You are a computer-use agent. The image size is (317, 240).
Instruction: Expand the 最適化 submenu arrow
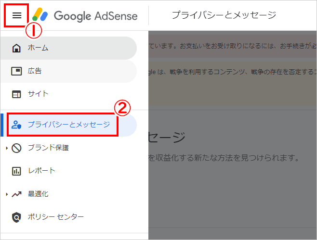pos(7,194)
